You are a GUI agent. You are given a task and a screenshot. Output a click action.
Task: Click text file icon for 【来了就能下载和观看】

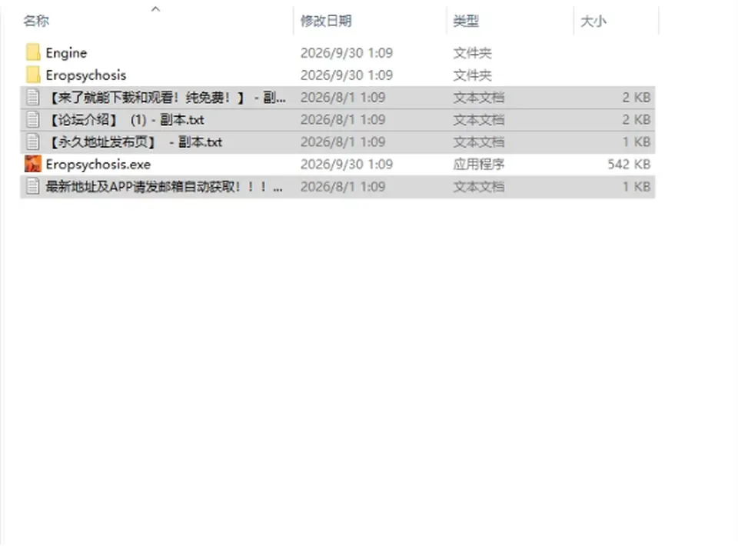click(33, 98)
